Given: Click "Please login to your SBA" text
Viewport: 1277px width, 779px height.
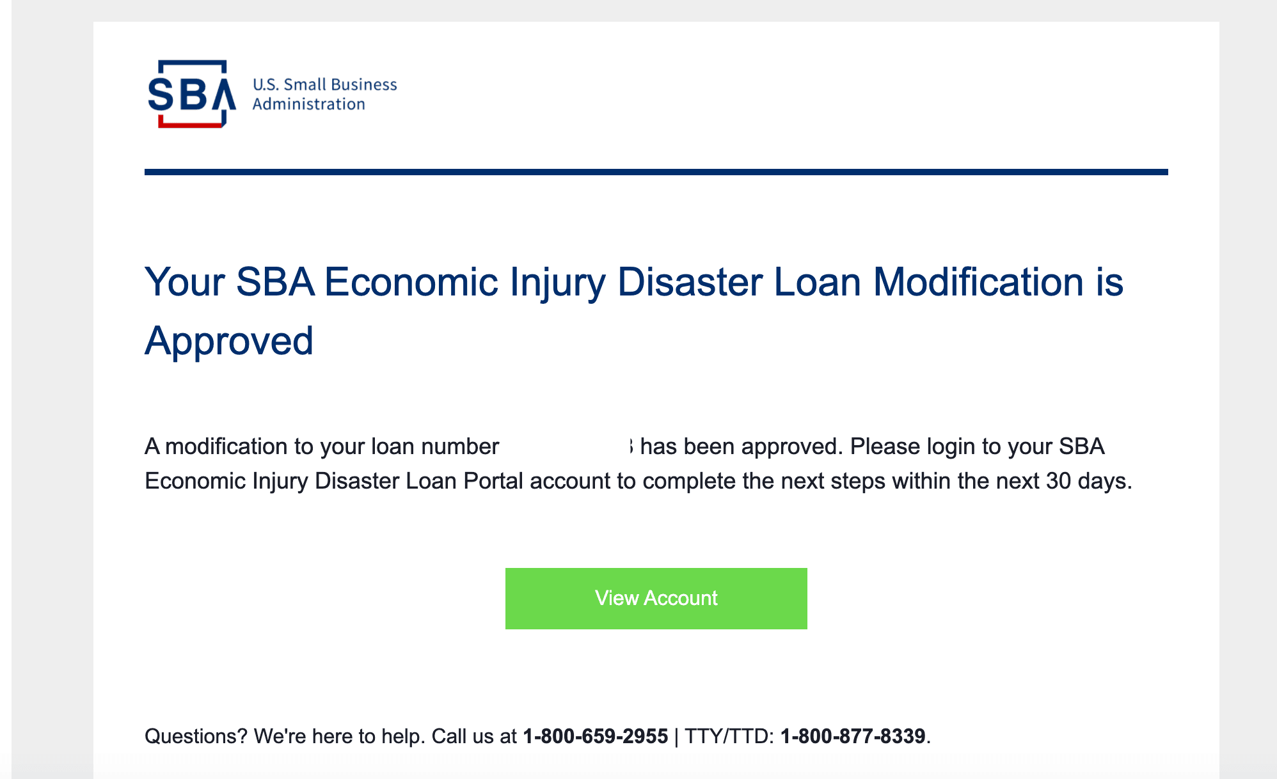Looking at the screenshot, I should pyautogui.click(x=978, y=446).
